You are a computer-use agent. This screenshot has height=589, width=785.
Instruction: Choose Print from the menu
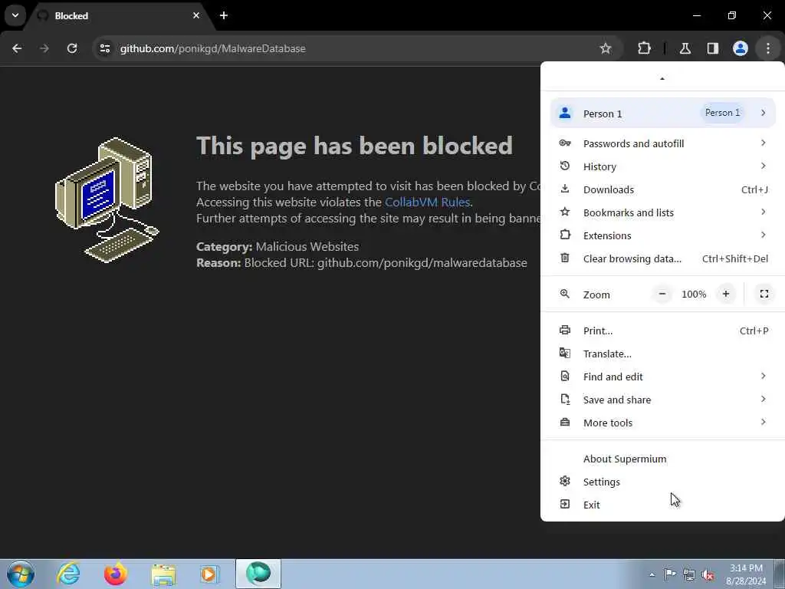tap(663, 331)
